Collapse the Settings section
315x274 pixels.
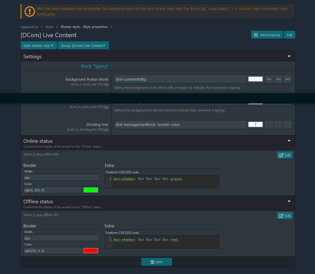point(289,56)
